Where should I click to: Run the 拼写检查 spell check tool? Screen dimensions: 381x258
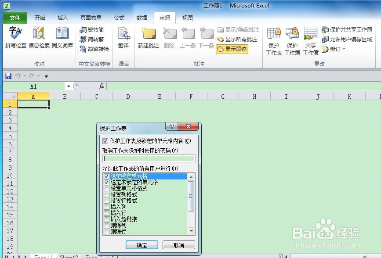(x=16, y=38)
